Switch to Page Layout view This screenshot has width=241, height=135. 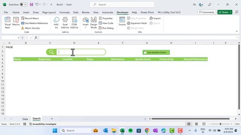[196, 124]
